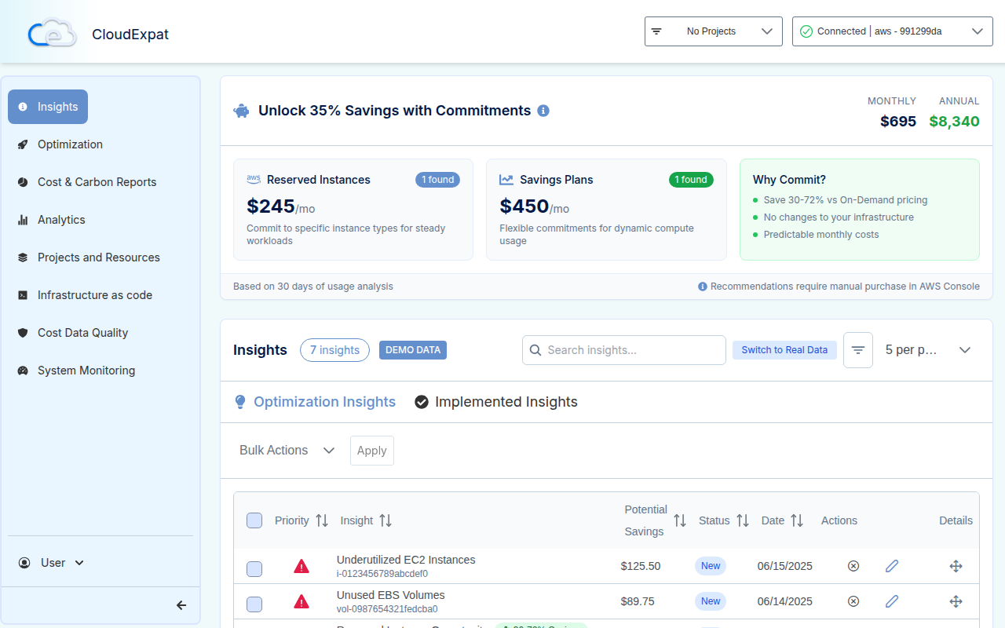The width and height of the screenshot is (1005, 628).
Task: Click inside the Search insights field
Action: click(x=623, y=349)
